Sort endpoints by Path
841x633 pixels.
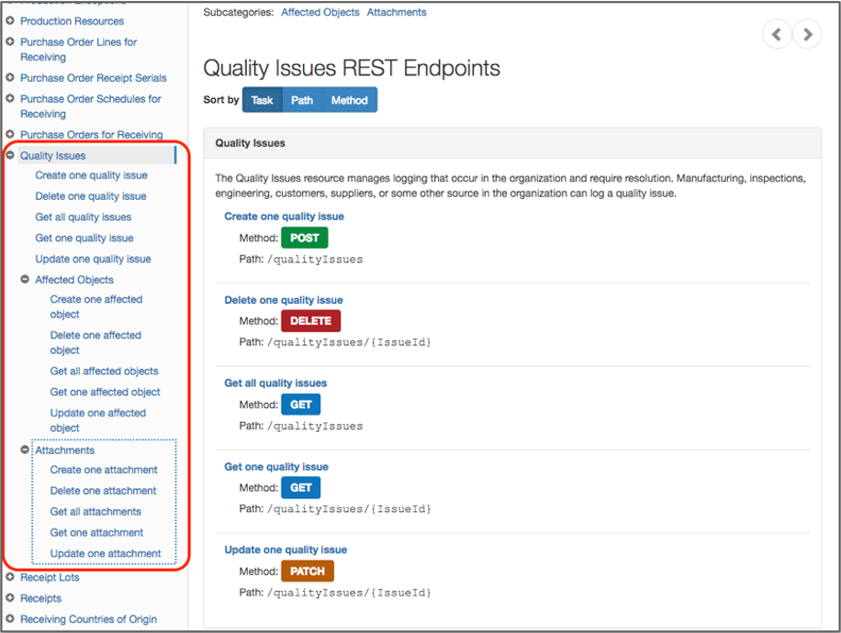tap(302, 100)
